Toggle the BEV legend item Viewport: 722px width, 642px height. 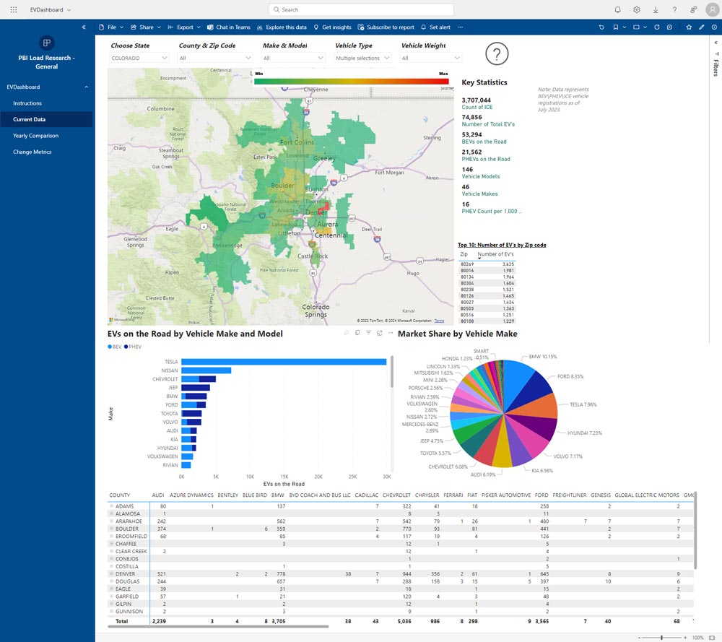click(x=116, y=347)
